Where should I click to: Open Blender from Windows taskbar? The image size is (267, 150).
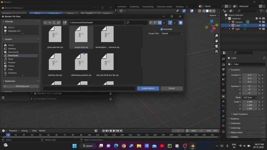tap(193, 146)
